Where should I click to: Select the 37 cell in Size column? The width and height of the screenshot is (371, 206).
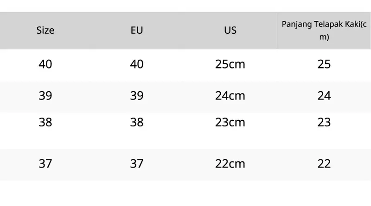[x=45, y=163]
